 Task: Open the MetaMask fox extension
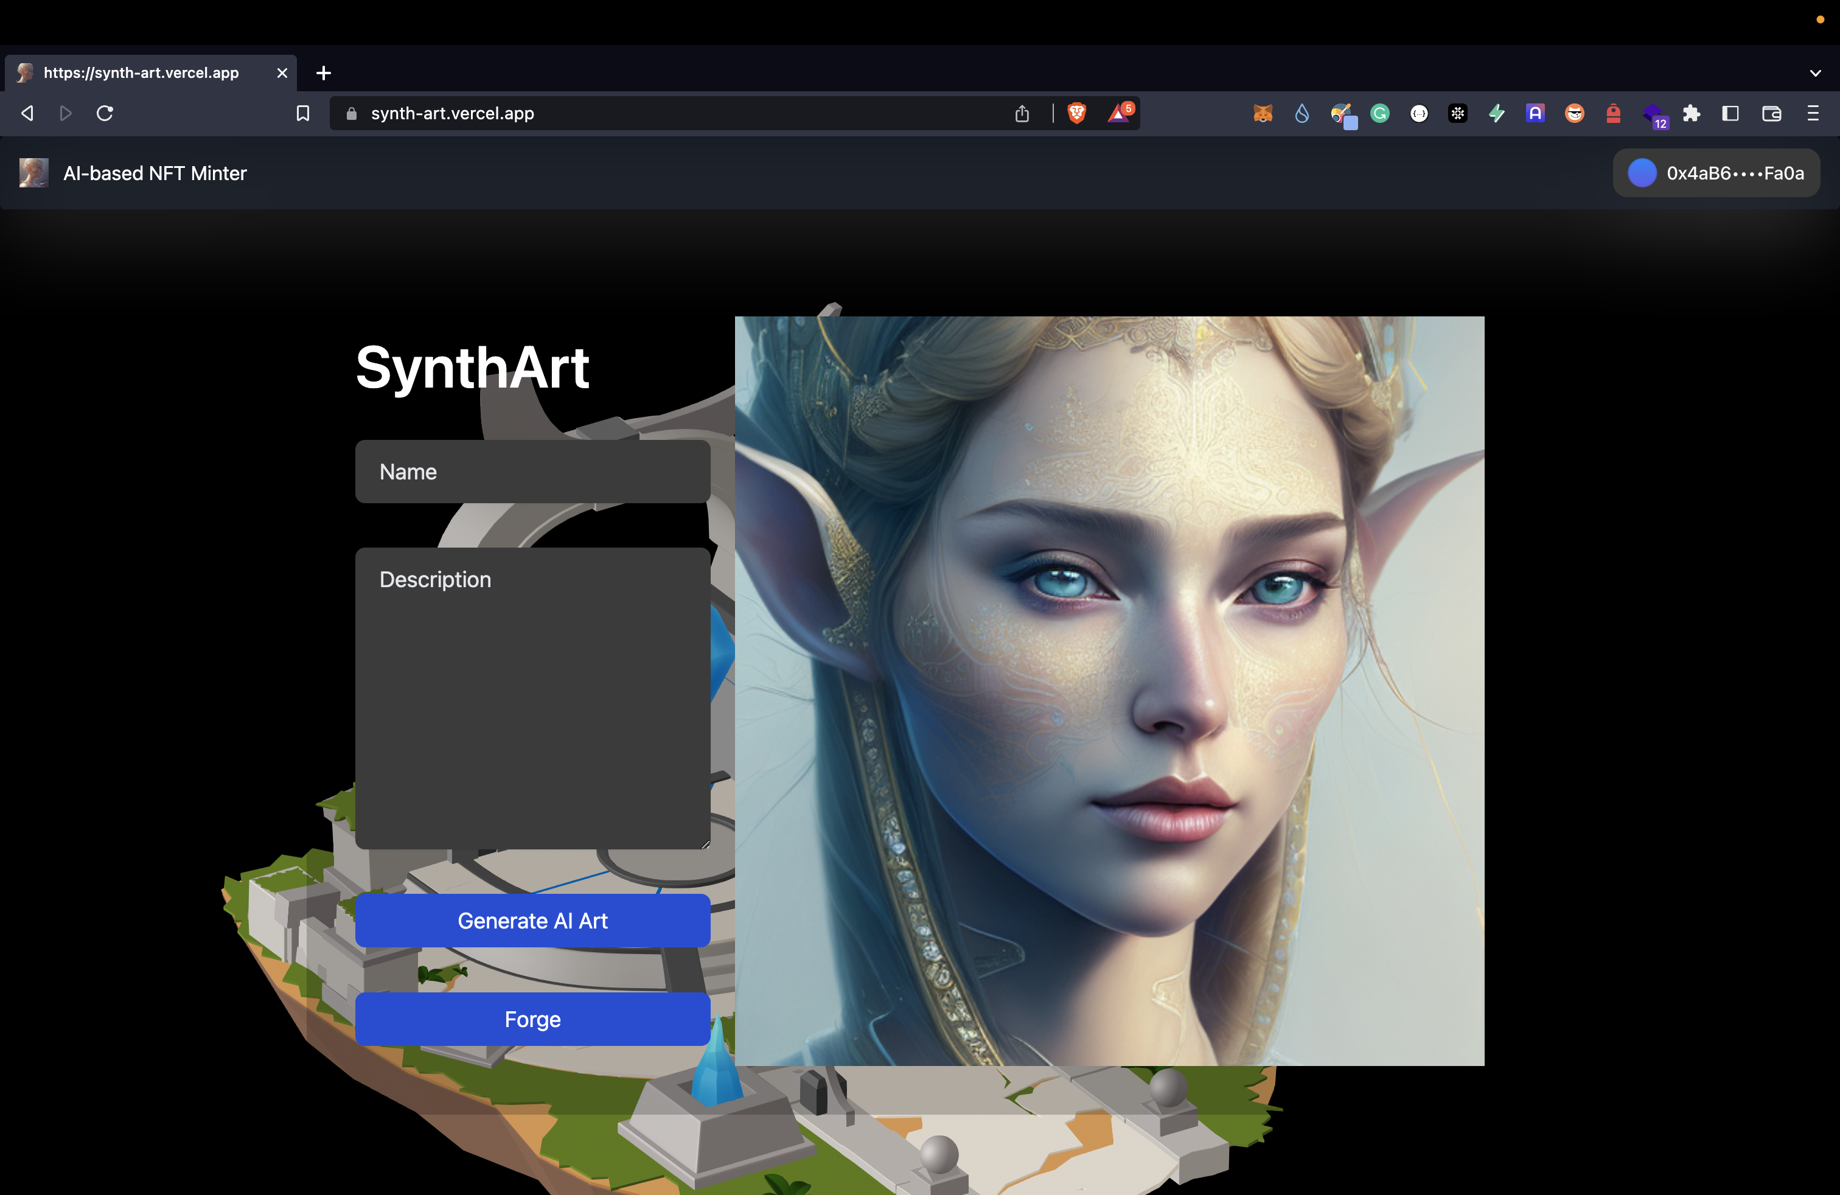1263,114
